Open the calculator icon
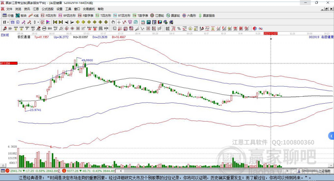 click(x=149, y=22)
